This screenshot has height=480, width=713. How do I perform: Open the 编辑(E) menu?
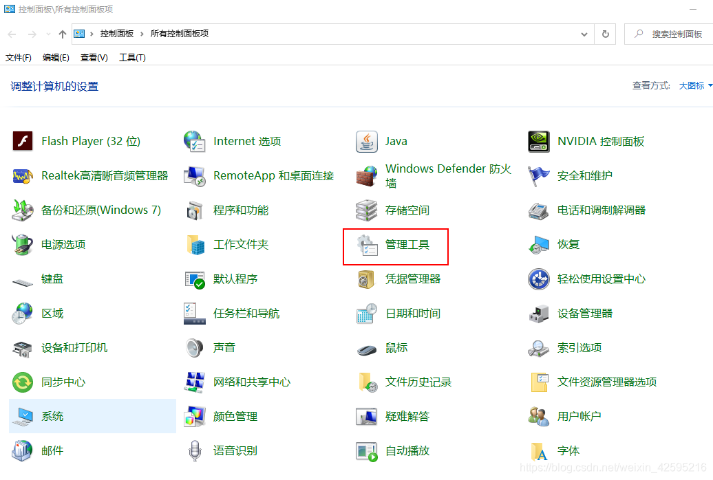click(x=56, y=58)
